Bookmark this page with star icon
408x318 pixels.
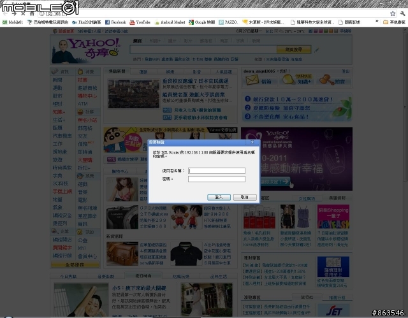[393, 13]
